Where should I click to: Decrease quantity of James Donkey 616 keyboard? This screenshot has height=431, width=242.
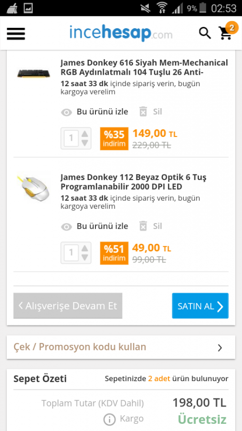(84, 143)
